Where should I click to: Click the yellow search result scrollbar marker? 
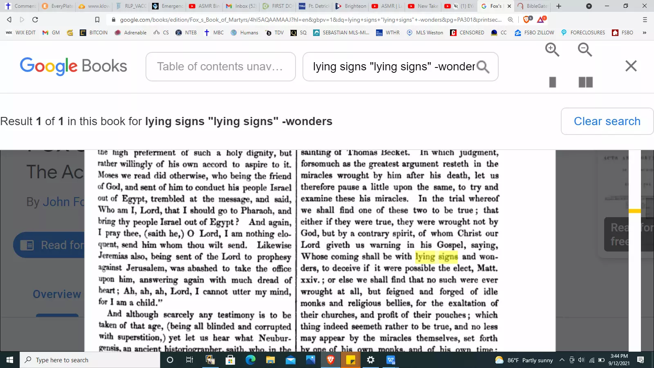click(x=634, y=211)
